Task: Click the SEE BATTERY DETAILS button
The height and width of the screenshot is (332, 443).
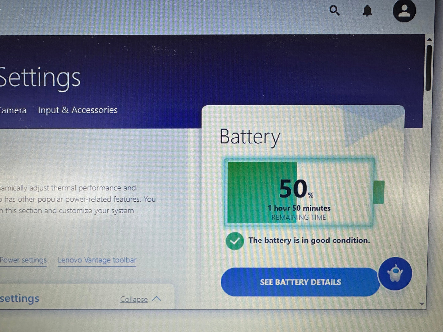Action: pos(300,282)
